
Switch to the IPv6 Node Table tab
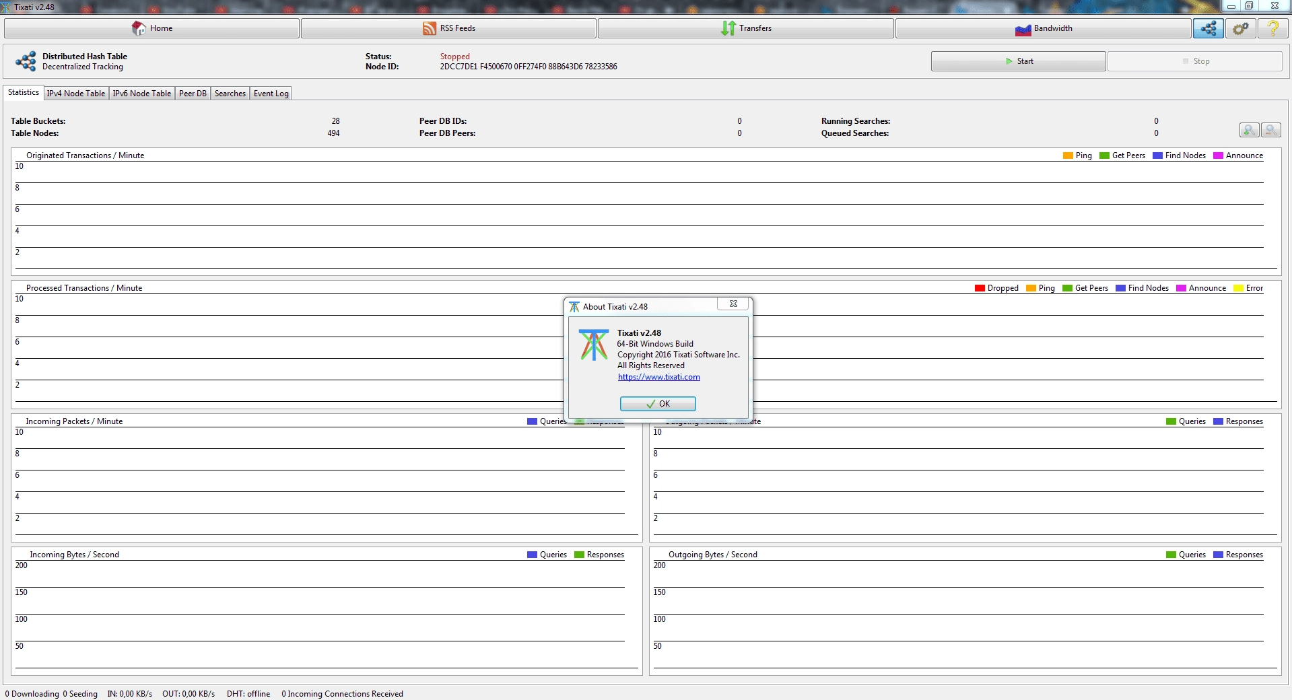coord(142,94)
